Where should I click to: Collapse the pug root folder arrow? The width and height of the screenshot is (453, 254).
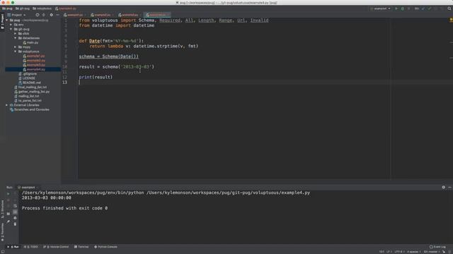[6, 20]
